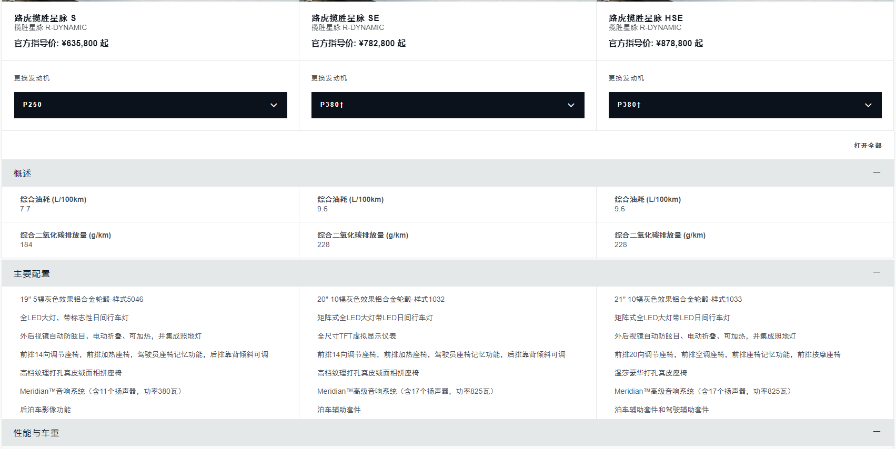Open the SE model P380† engine dropdown
Viewport: 896px width, 449px height.
click(x=448, y=105)
